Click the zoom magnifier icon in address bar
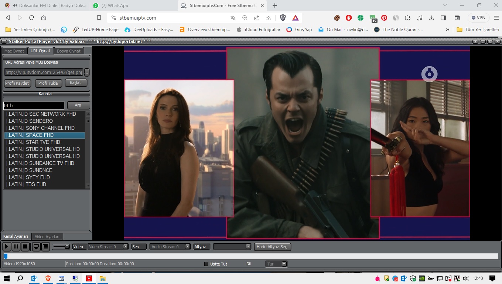The image size is (502, 284). click(245, 18)
